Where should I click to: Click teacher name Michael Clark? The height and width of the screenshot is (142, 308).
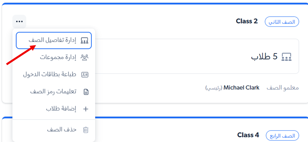click(241, 88)
